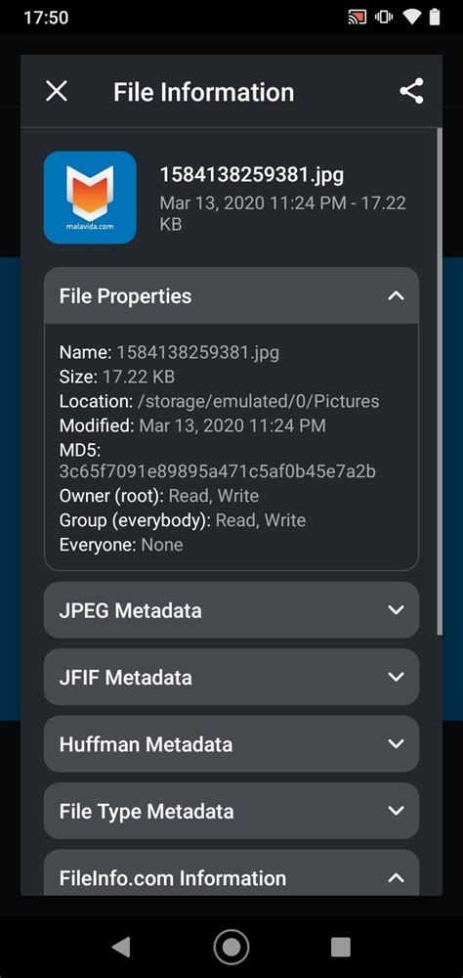Close the File Information dialog
Viewport: 463px width, 978px height.
click(x=56, y=92)
